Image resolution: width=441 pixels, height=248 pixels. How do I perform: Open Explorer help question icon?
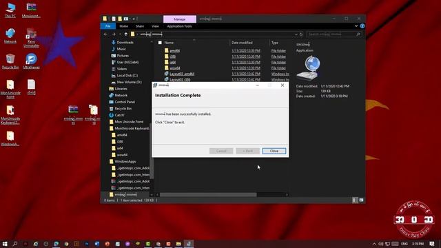(362, 26)
